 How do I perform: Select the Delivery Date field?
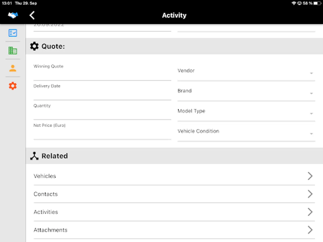pyautogui.click(x=102, y=94)
